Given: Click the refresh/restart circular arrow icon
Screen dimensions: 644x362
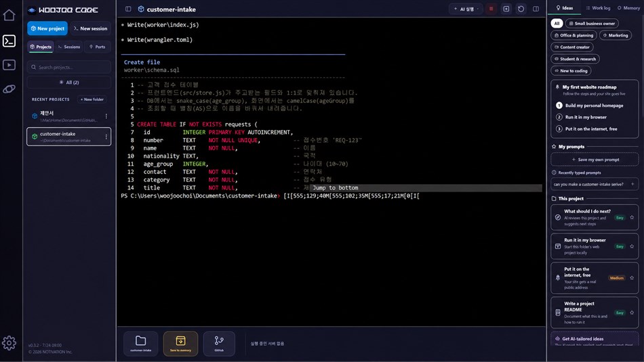Looking at the screenshot, I should pos(521,9).
